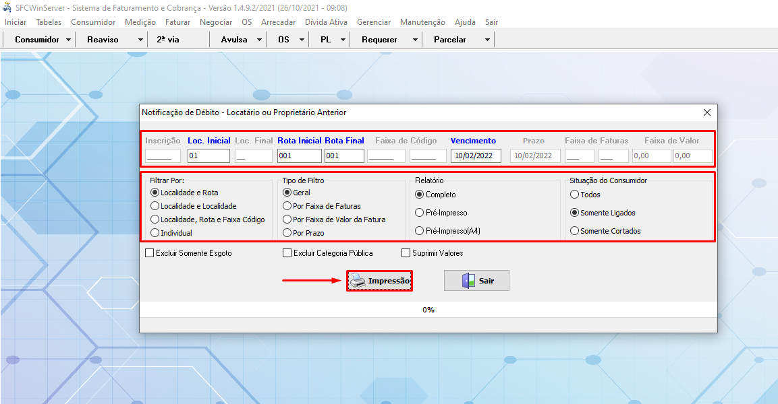Select the Somente Cortados radio option

tap(575, 231)
